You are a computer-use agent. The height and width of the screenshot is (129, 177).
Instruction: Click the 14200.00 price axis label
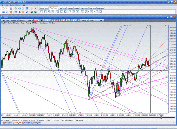(172, 27)
